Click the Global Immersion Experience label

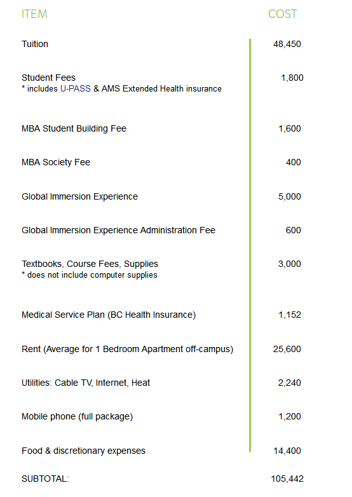pyautogui.click(x=79, y=196)
